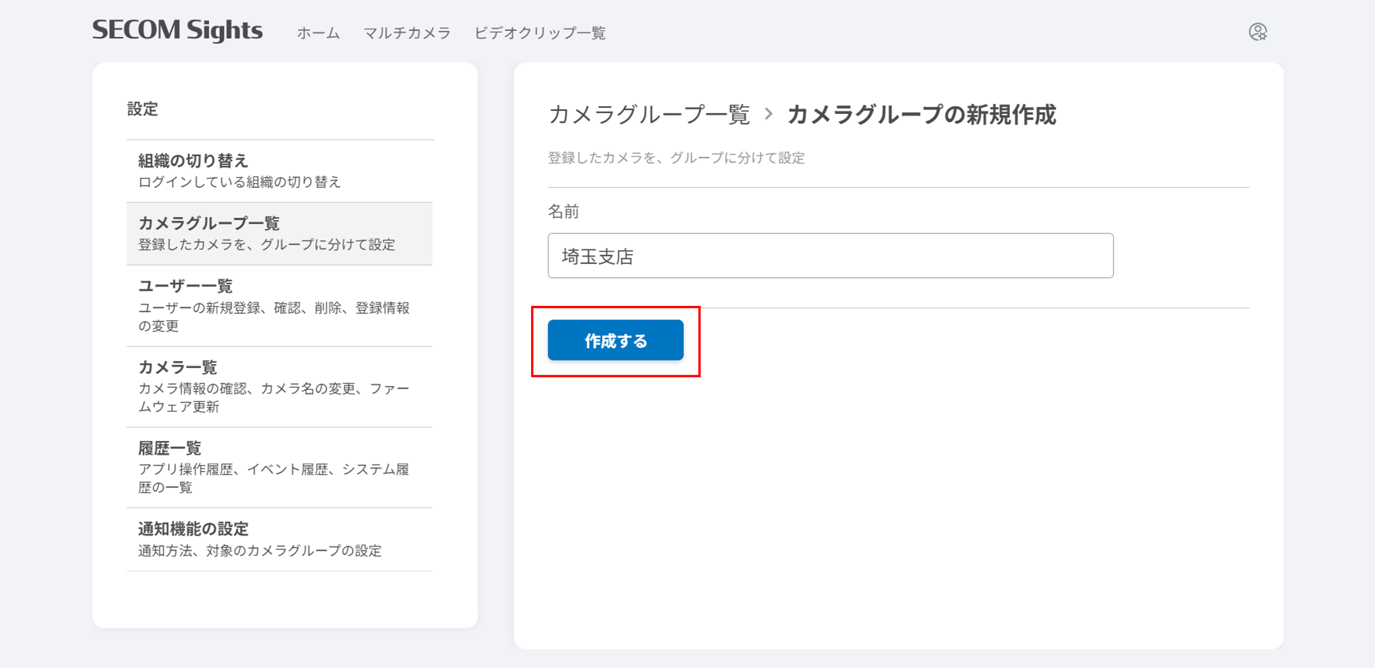
Task: Open the user account settings icon
Action: (1257, 32)
